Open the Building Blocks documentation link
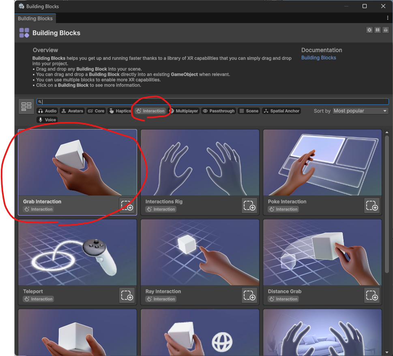The height and width of the screenshot is (356, 393). click(x=318, y=58)
